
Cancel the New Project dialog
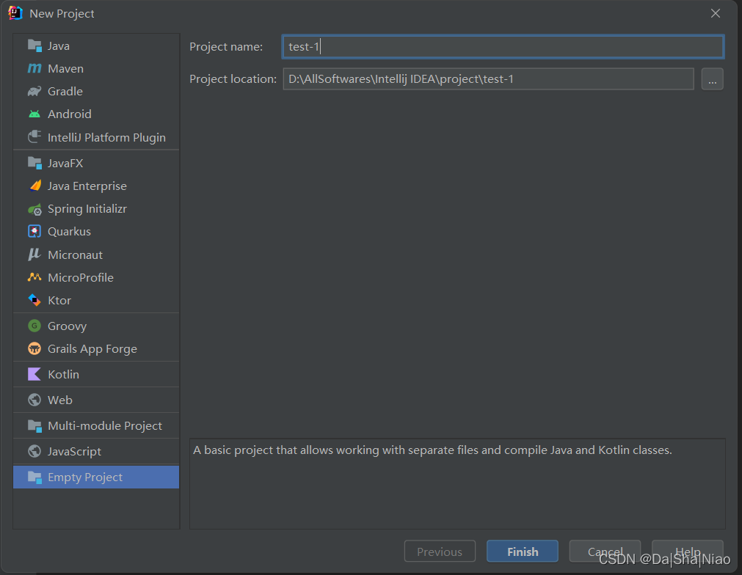605,551
